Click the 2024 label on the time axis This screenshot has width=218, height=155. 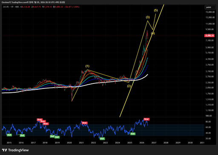pos(118,143)
